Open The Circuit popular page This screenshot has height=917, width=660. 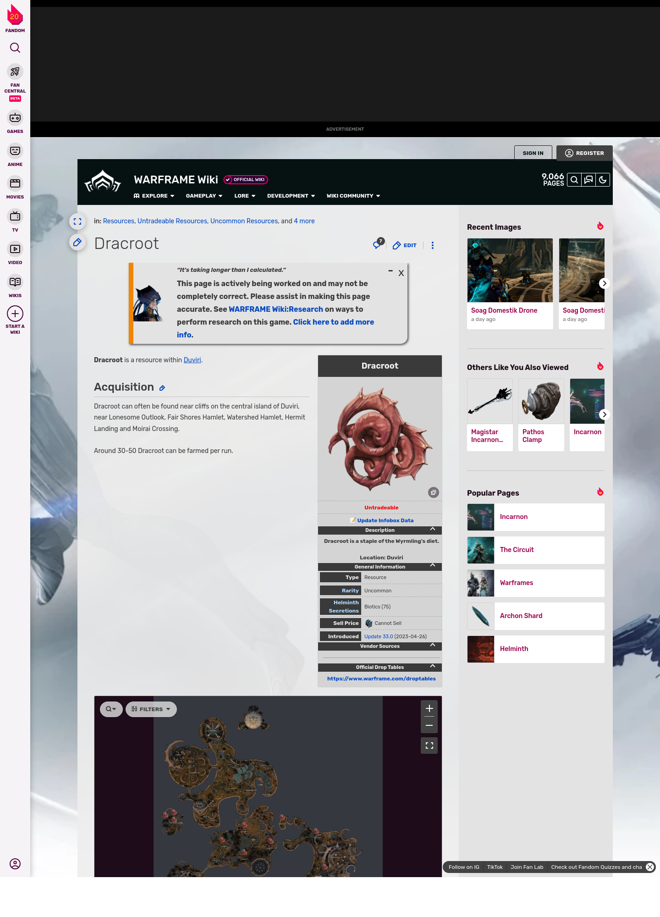pyautogui.click(x=536, y=550)
